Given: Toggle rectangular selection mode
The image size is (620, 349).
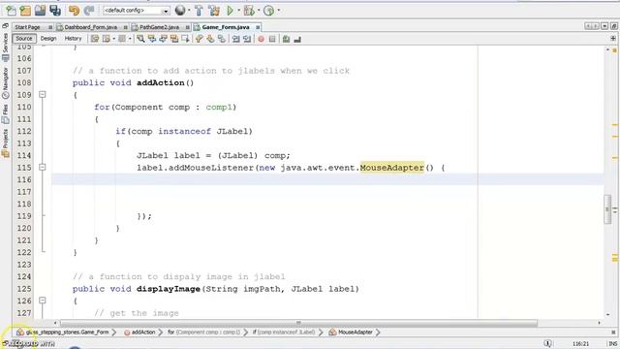Looking at the screenshot, I should pos(185,39).
